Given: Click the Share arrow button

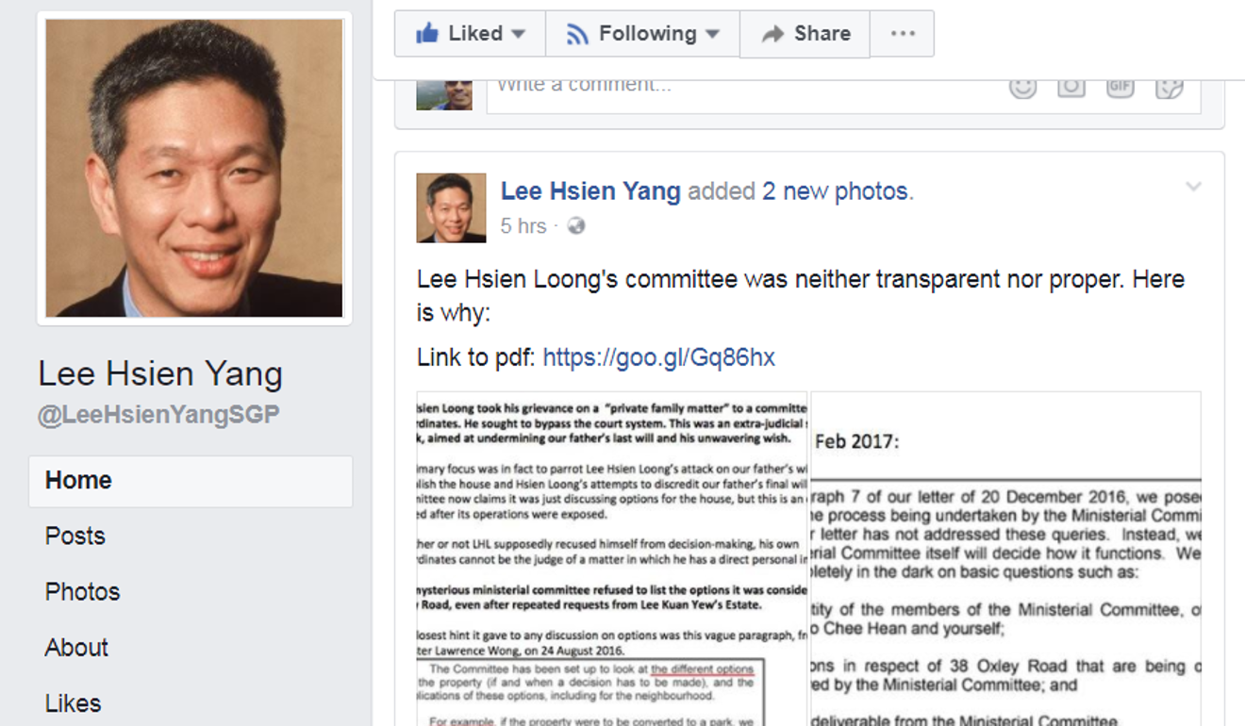Looking at the screenshot, I should click(x=805, y=34).
